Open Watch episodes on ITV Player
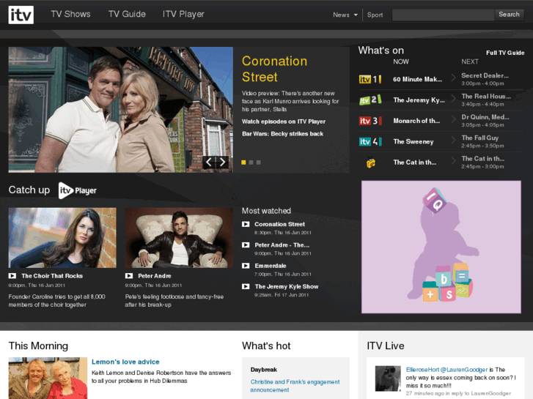The image size is (533, 399). click(x=284, y=122)
